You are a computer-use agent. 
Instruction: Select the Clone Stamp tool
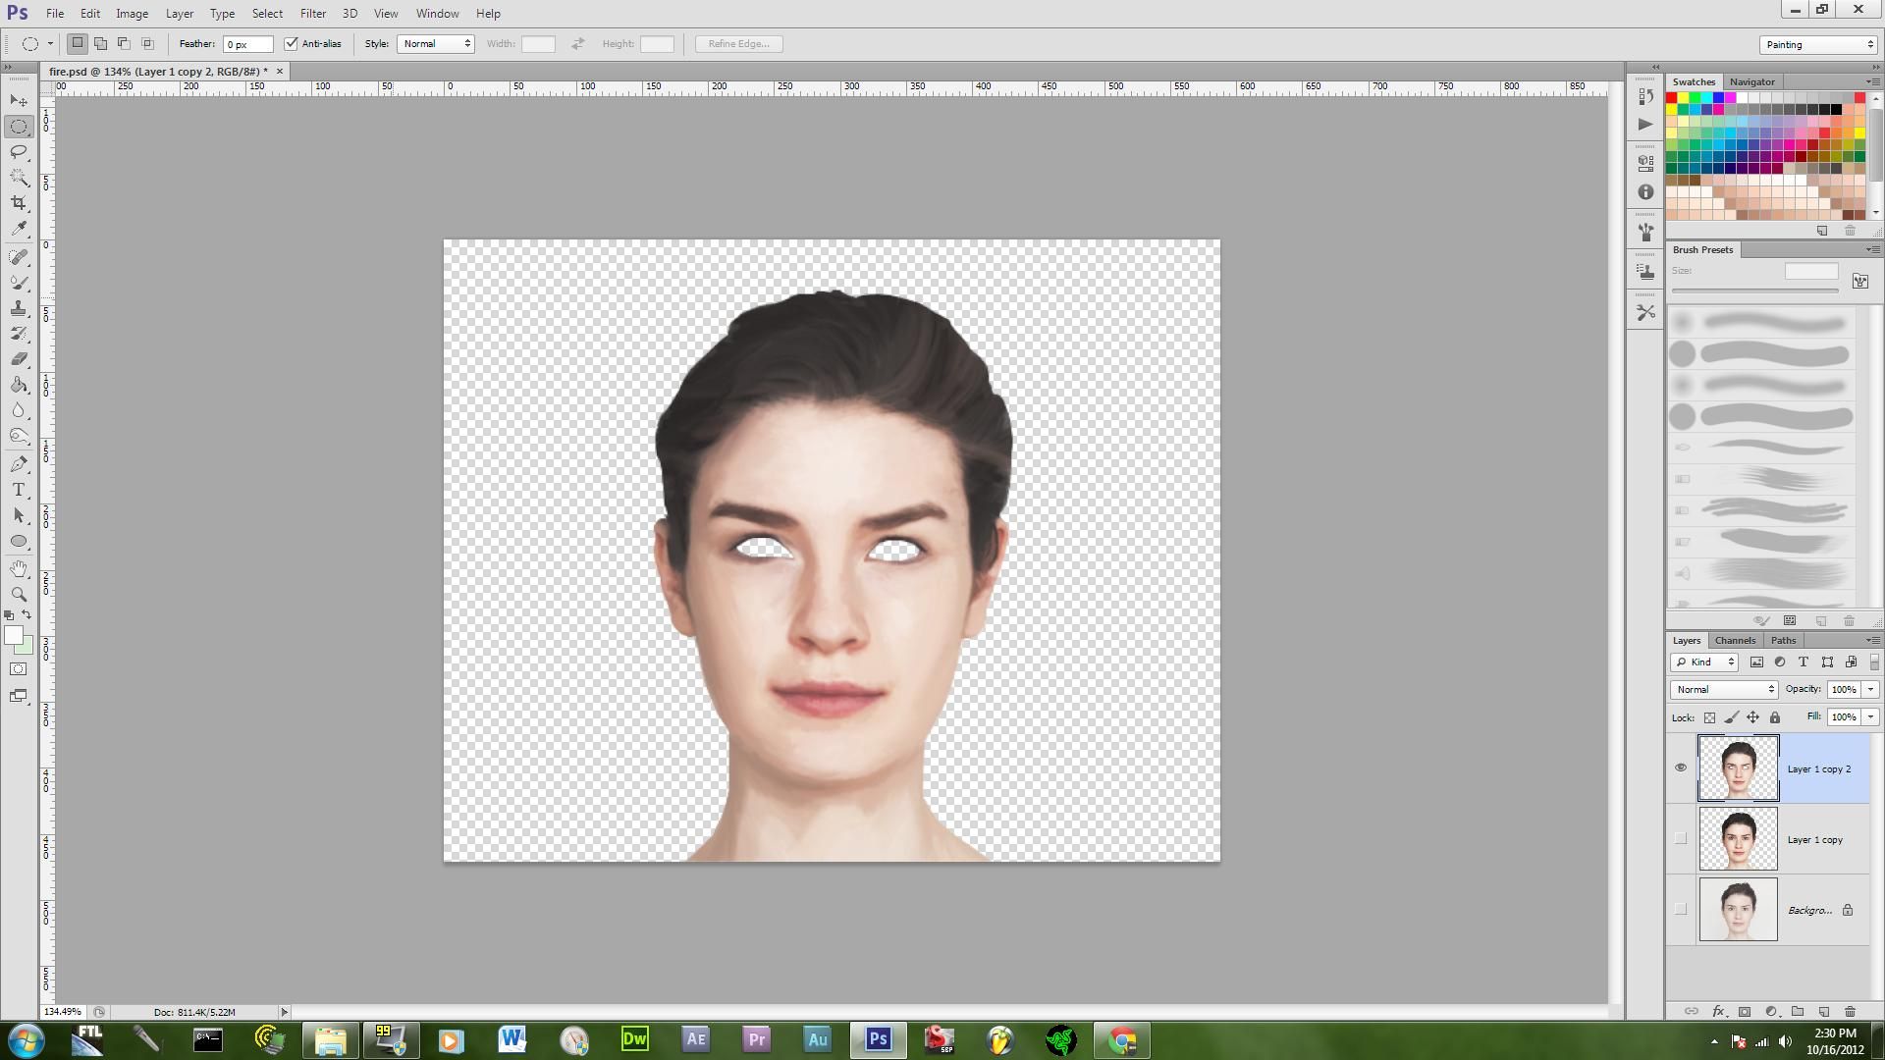tap(19, 308)
